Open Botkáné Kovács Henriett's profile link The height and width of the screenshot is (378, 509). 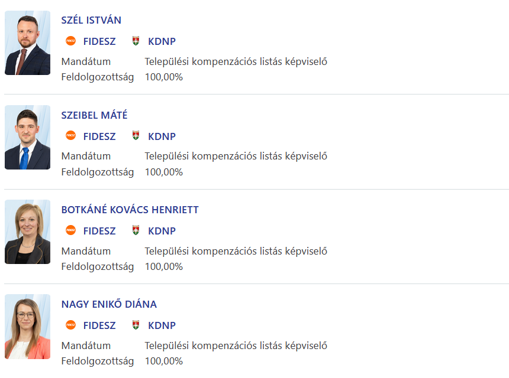[x=130, y=210]
